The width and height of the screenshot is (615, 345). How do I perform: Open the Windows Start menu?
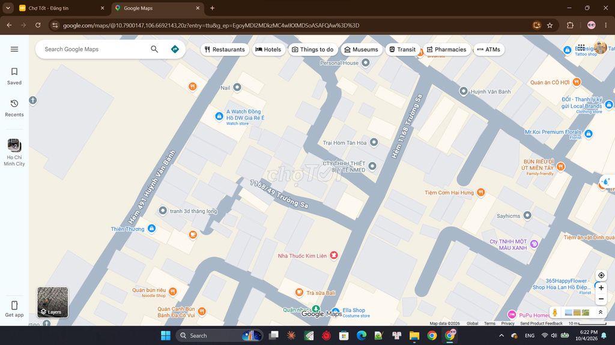(166, 335)
